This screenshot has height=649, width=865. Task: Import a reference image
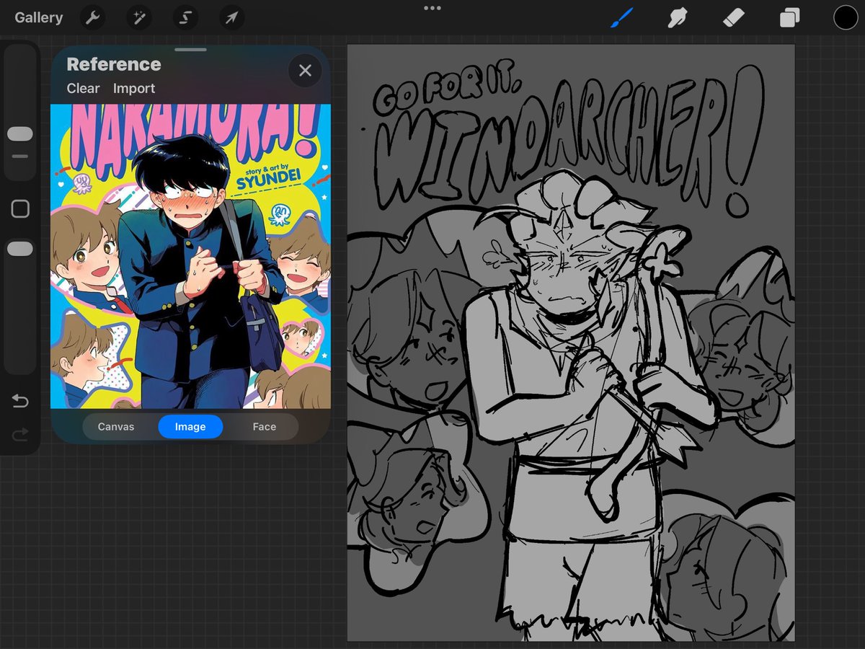(134, 88)
